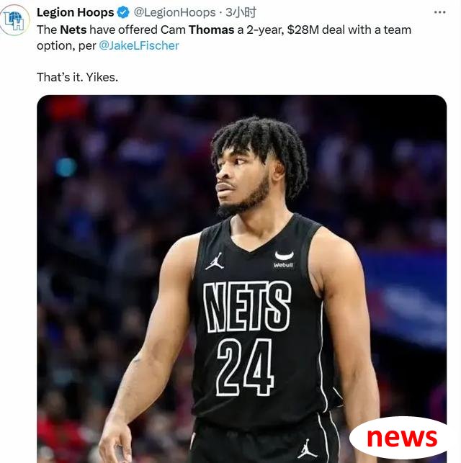The image size is (461, 463).
Task: Open the Legion Hoops profile avatar
Action: pos(14,20)
